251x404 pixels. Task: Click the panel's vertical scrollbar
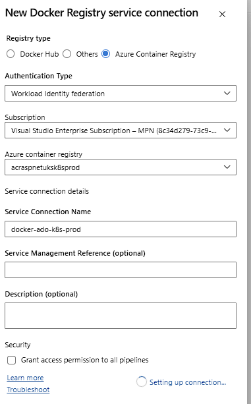click(x=249, y=202)
